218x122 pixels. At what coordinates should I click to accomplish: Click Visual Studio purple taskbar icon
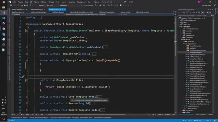tap(4, 13)
